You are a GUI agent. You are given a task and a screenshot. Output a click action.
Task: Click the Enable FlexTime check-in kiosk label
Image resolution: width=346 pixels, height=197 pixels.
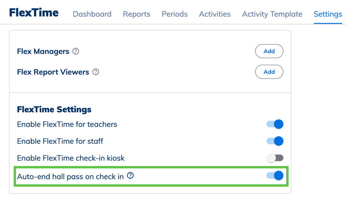[71, 158]
